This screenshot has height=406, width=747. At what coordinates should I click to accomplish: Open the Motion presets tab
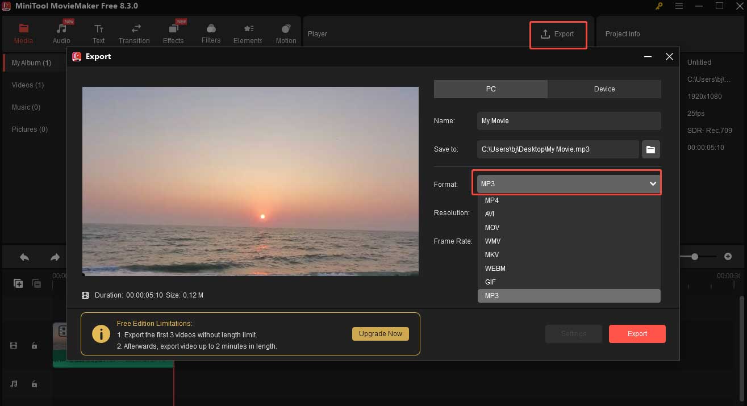click(x=286, y=34)
